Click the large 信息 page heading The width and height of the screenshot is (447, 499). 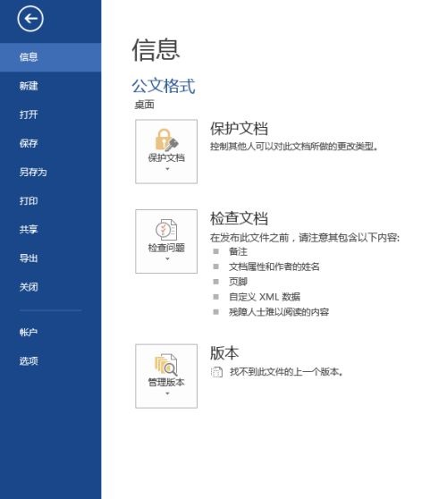(x=156, y=49)
